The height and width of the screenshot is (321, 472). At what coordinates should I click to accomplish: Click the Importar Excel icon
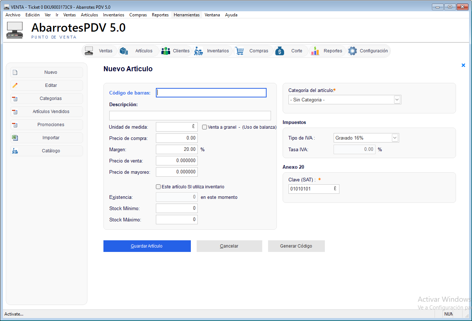click(x=15, y=138)
